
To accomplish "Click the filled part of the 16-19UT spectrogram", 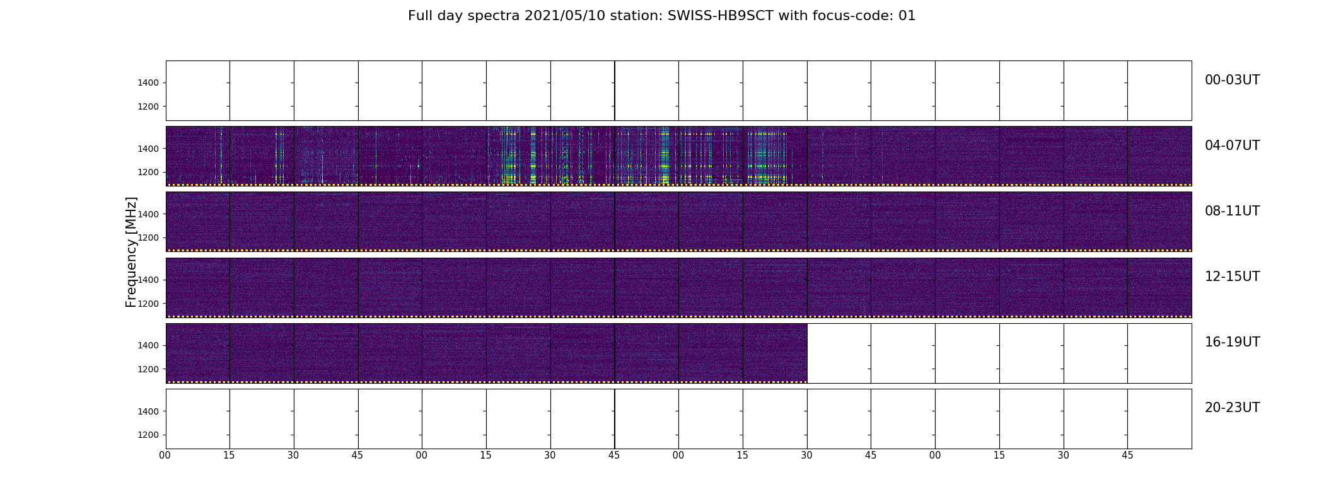I will pos(486,353).
